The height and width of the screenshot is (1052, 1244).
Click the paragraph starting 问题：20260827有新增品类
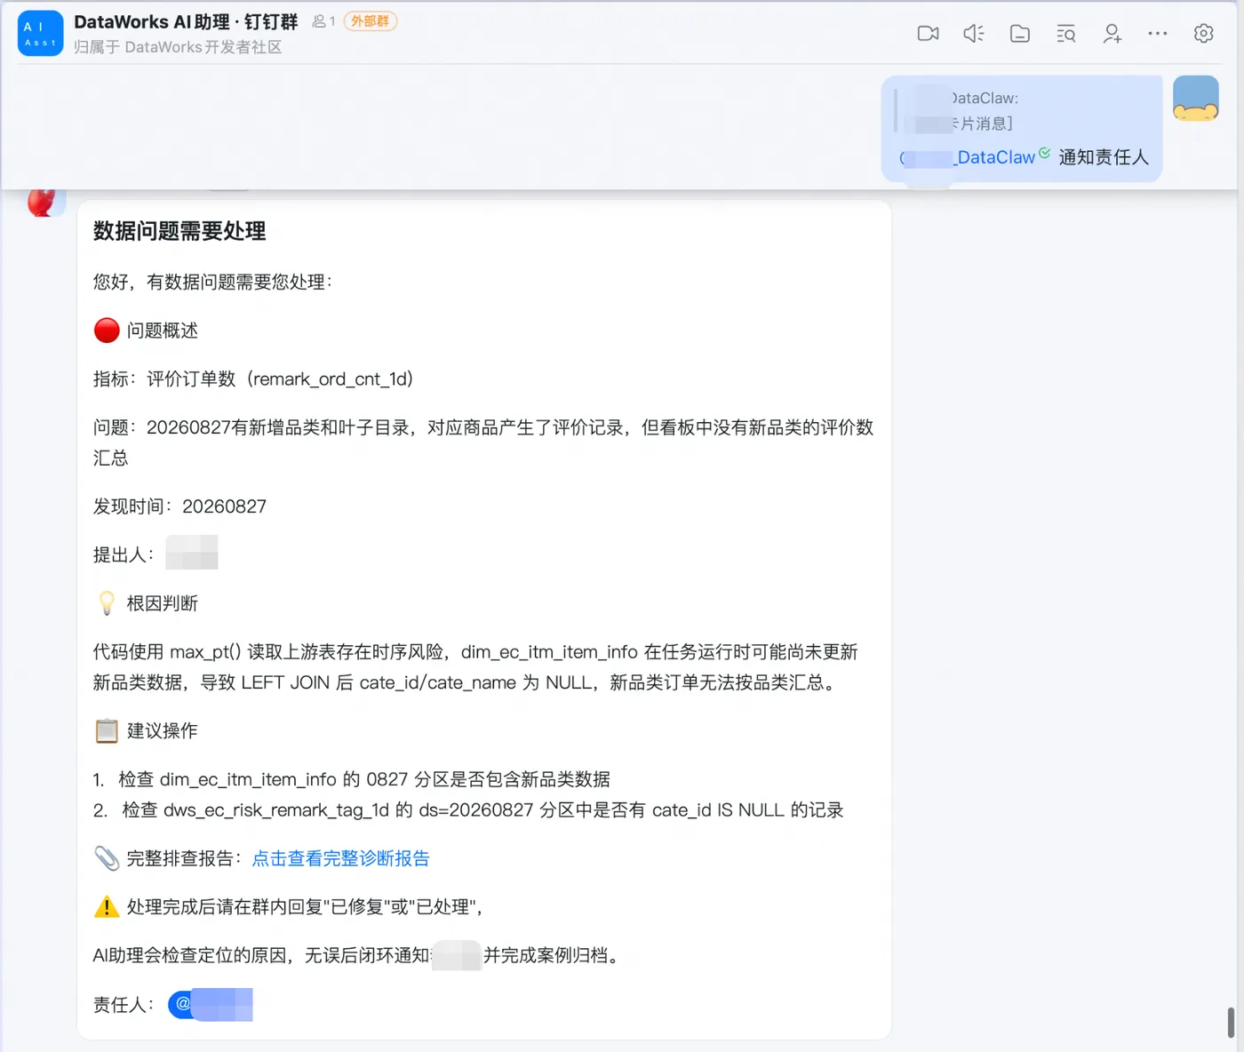(x=483, y=442)
